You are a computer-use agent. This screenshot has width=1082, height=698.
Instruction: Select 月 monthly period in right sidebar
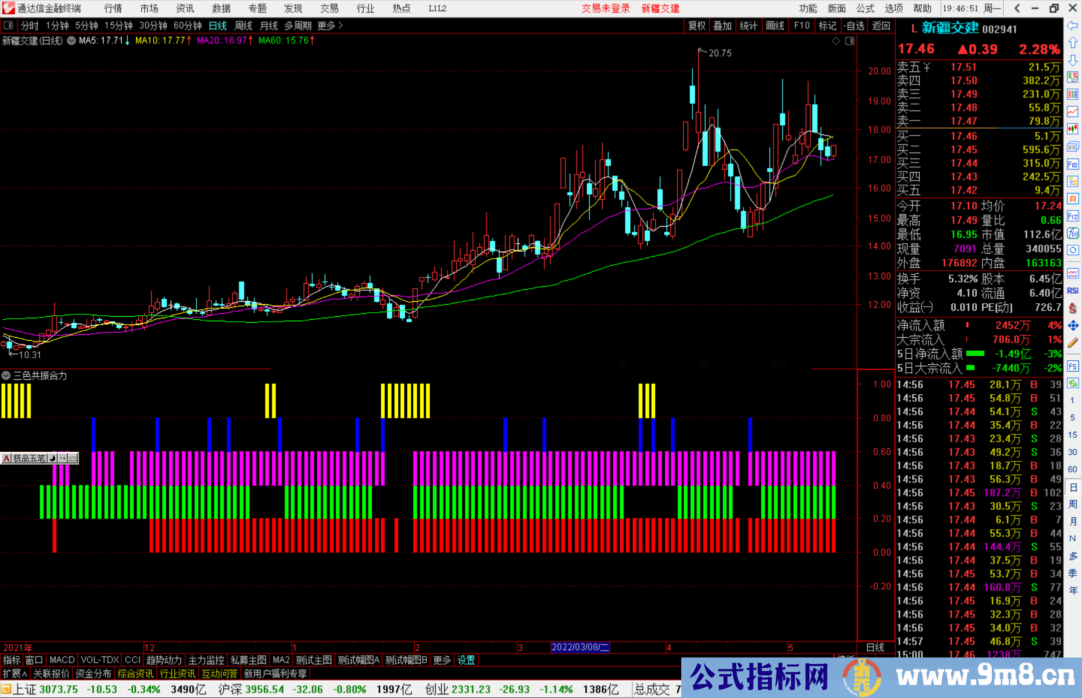pos(1072,521)
